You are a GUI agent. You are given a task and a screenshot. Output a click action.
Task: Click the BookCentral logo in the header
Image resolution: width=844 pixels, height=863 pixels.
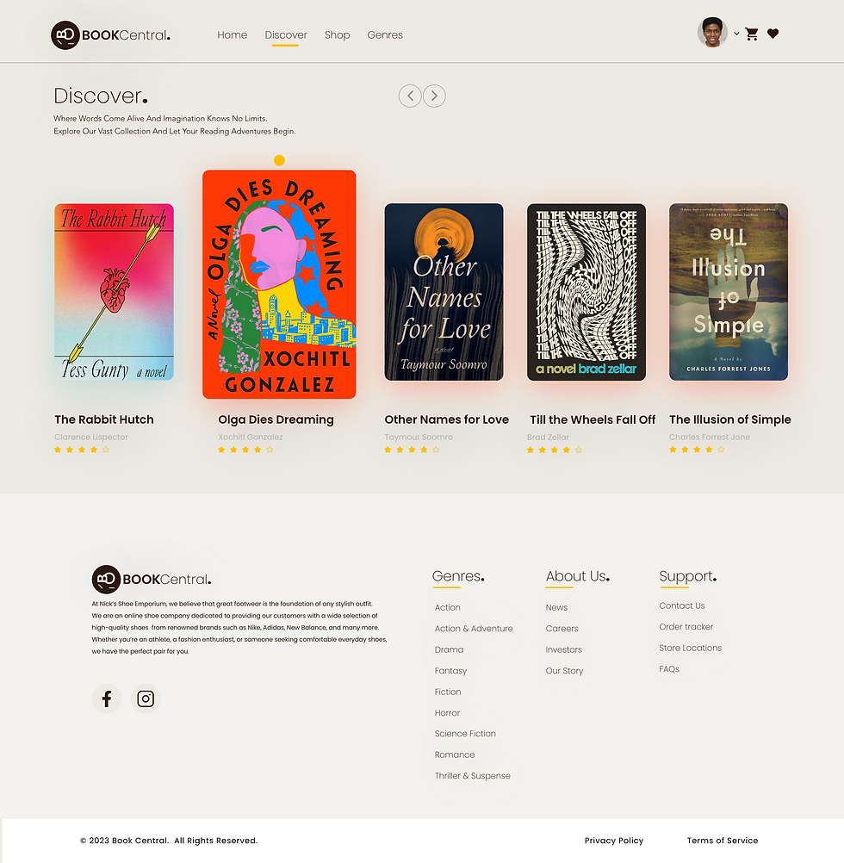110,35
